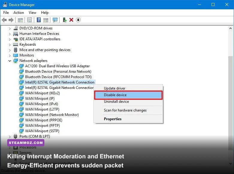Expand Mice and other pointing devices
234x174 pixels.
click(10, 50)
